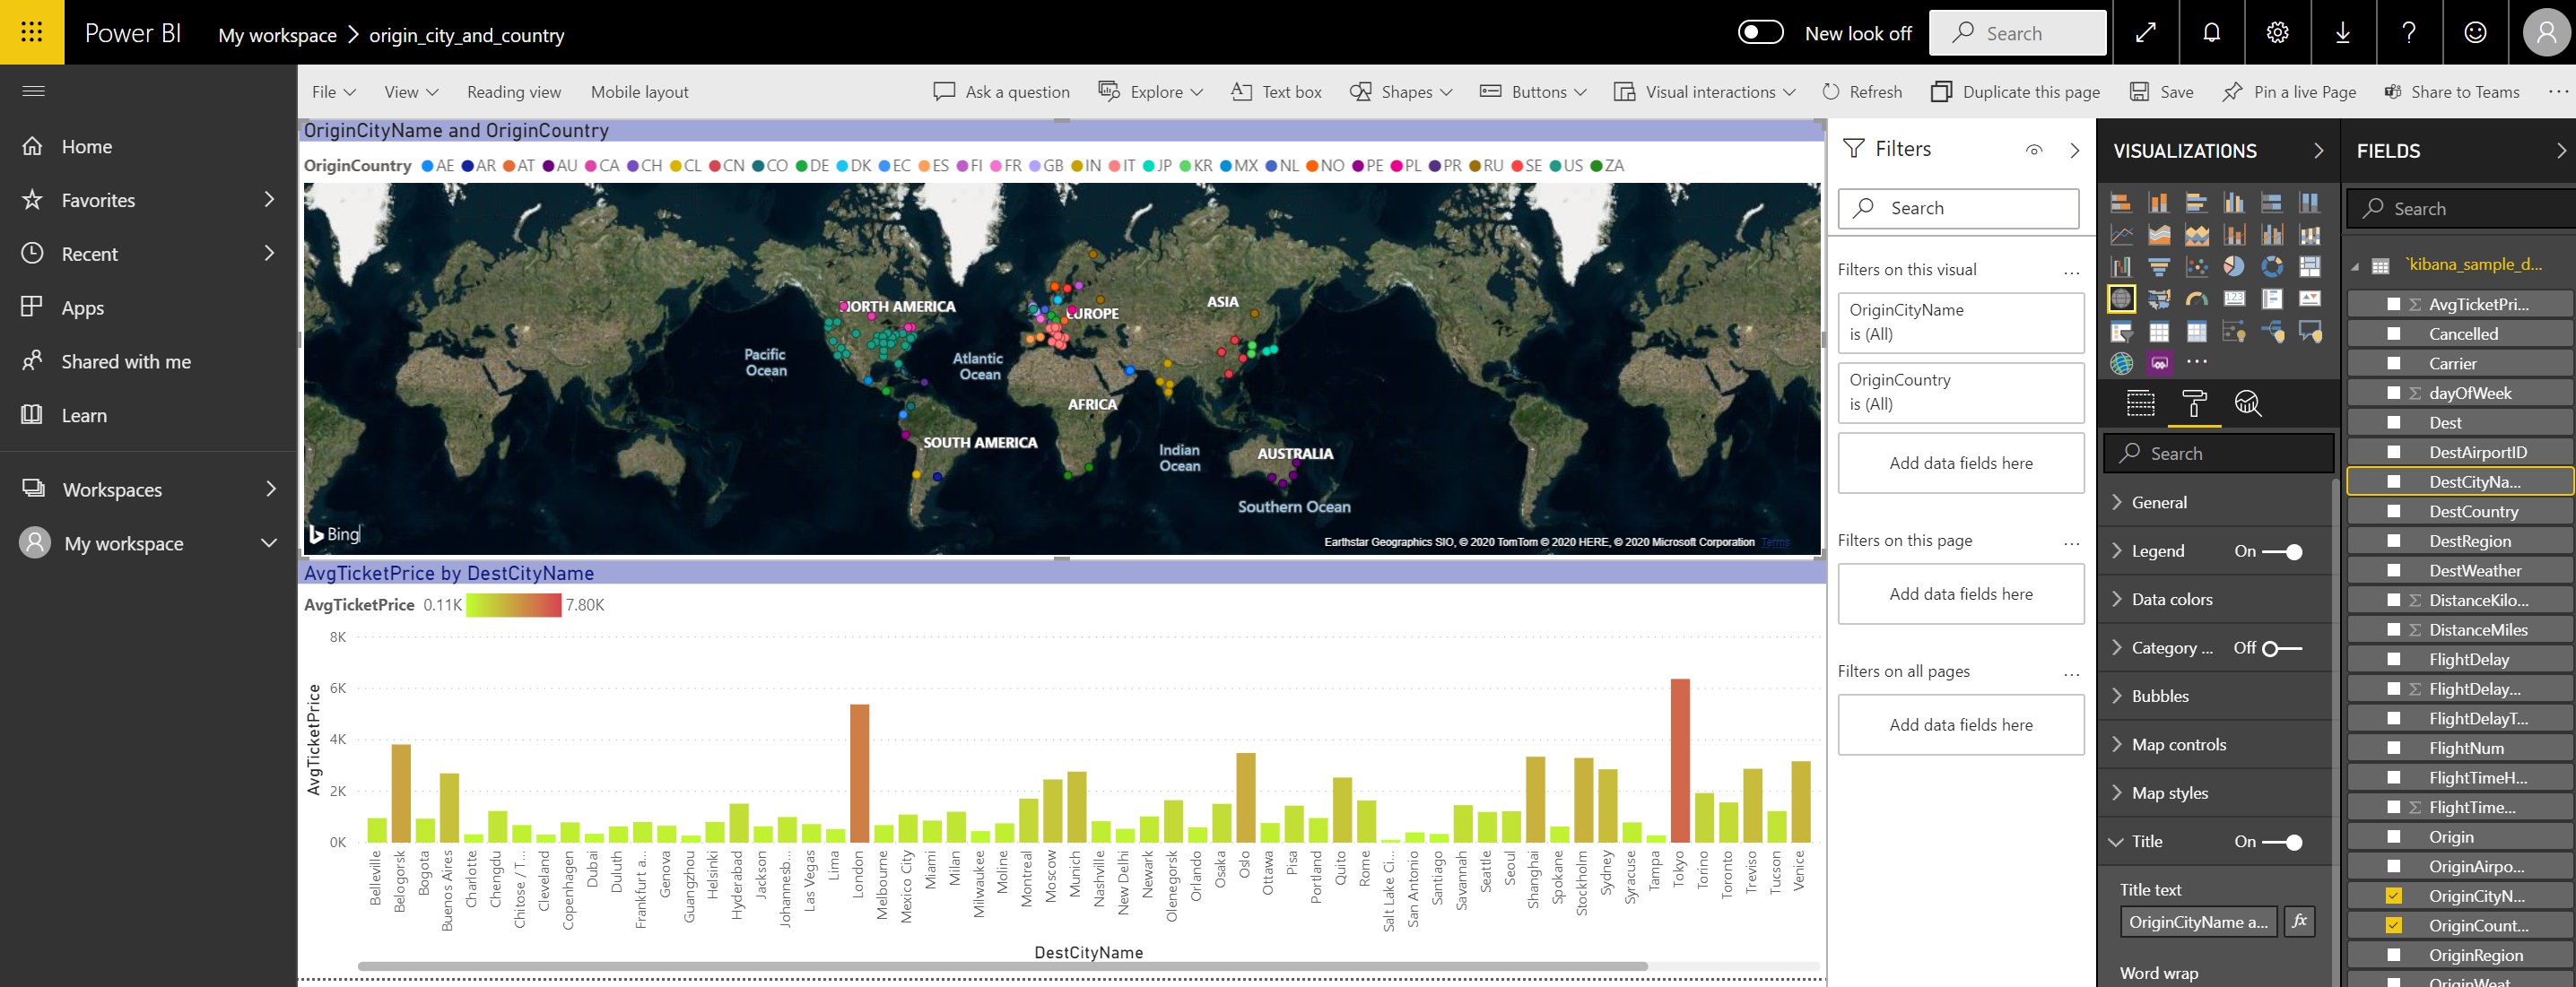Image resolution: width=2576 pixels, height=987 pixels.
Task: Select the line chart visualization
Action: [x=2121, y=235]
